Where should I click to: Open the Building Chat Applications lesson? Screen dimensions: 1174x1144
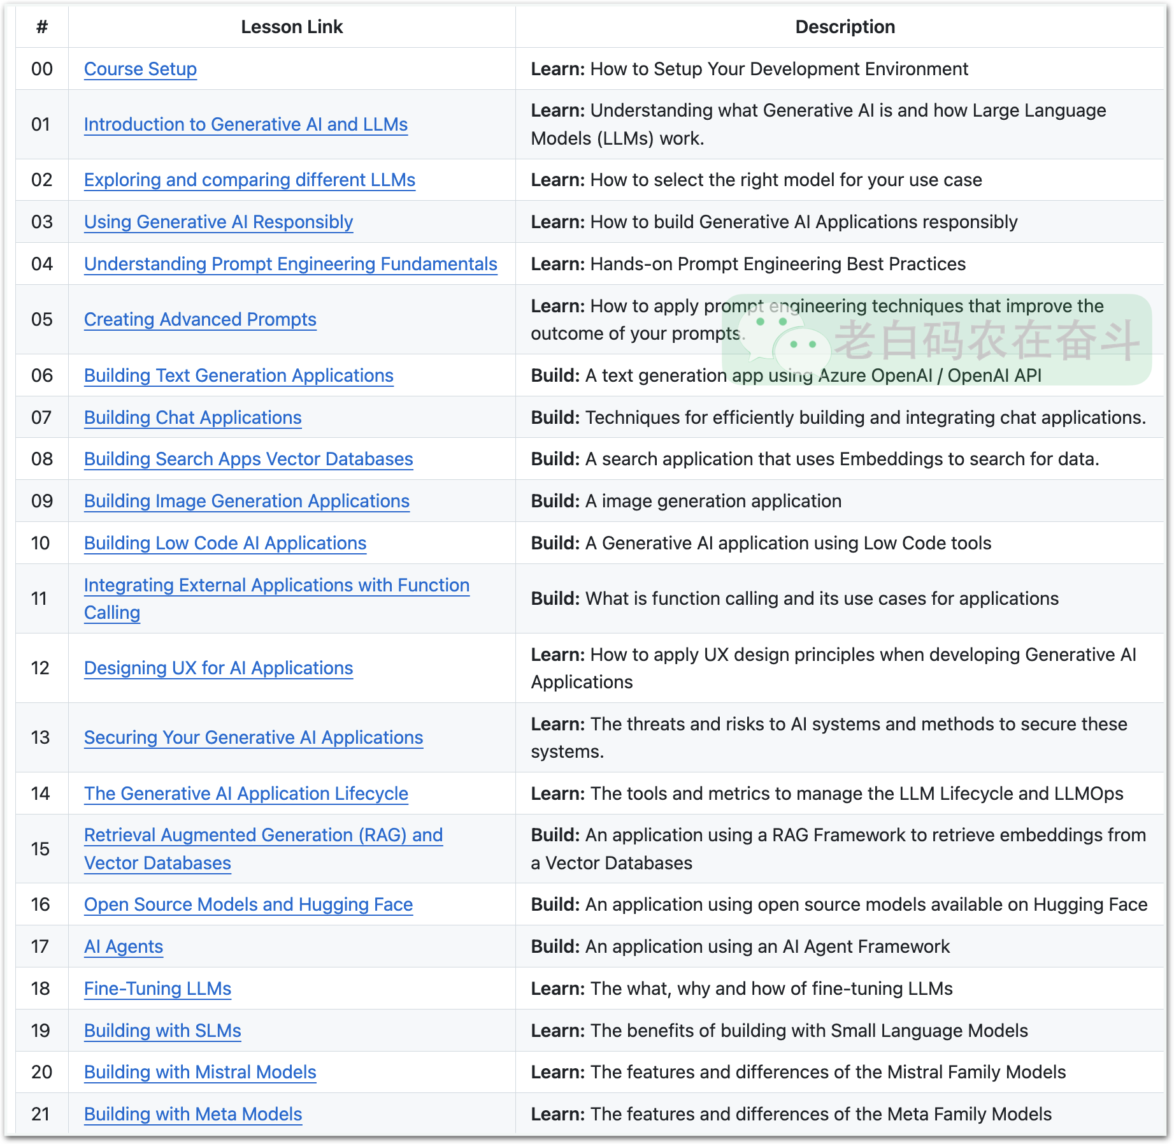[x=193, y=417]
